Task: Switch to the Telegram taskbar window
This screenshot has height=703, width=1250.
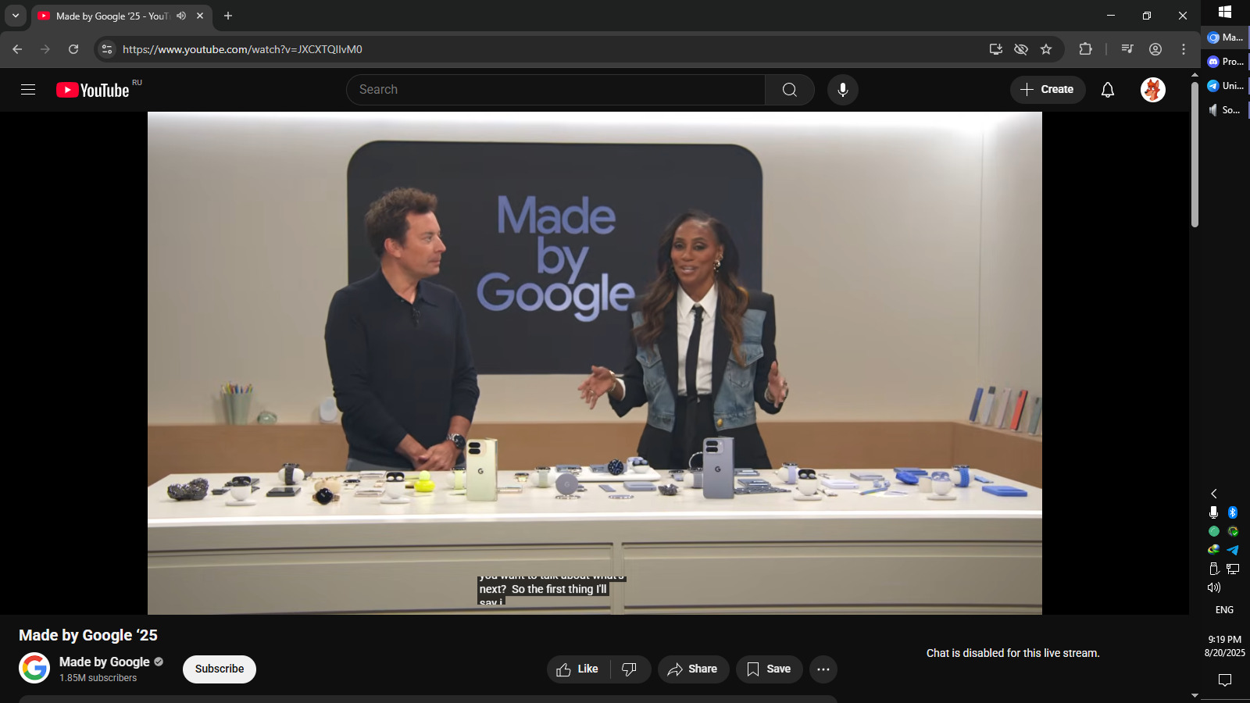Action: [1225, 86]
